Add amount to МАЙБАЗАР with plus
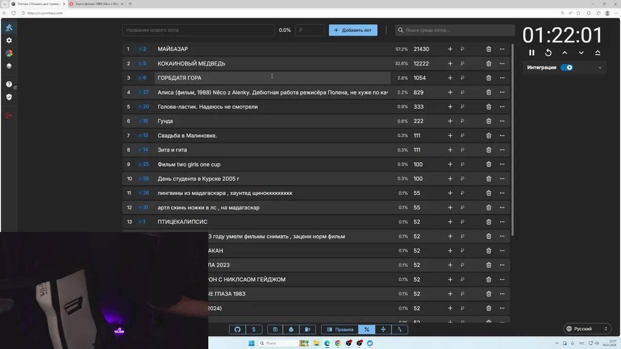Screen dimensions: 621x349 point(450,49)
